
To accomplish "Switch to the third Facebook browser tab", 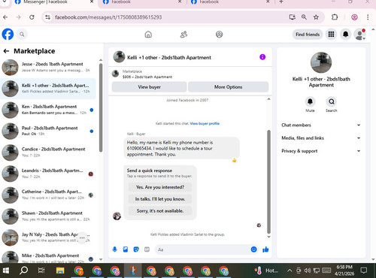I will [230, 2].
